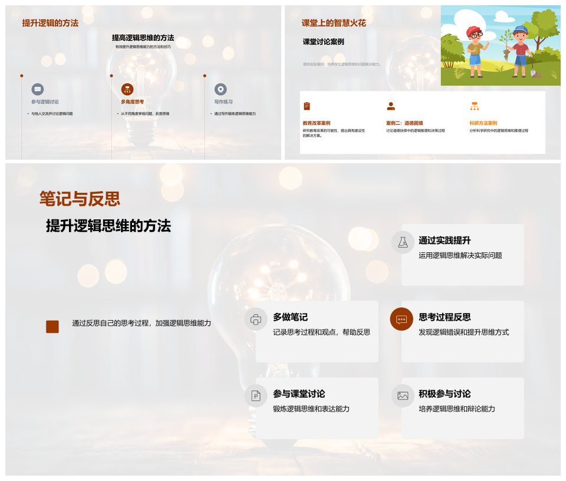Click the gray chat icon above 参与逻辑讨论
Image resolution: width=566 pixels, height=481 pixels.
pyautogui.click(x=38, y=89)
